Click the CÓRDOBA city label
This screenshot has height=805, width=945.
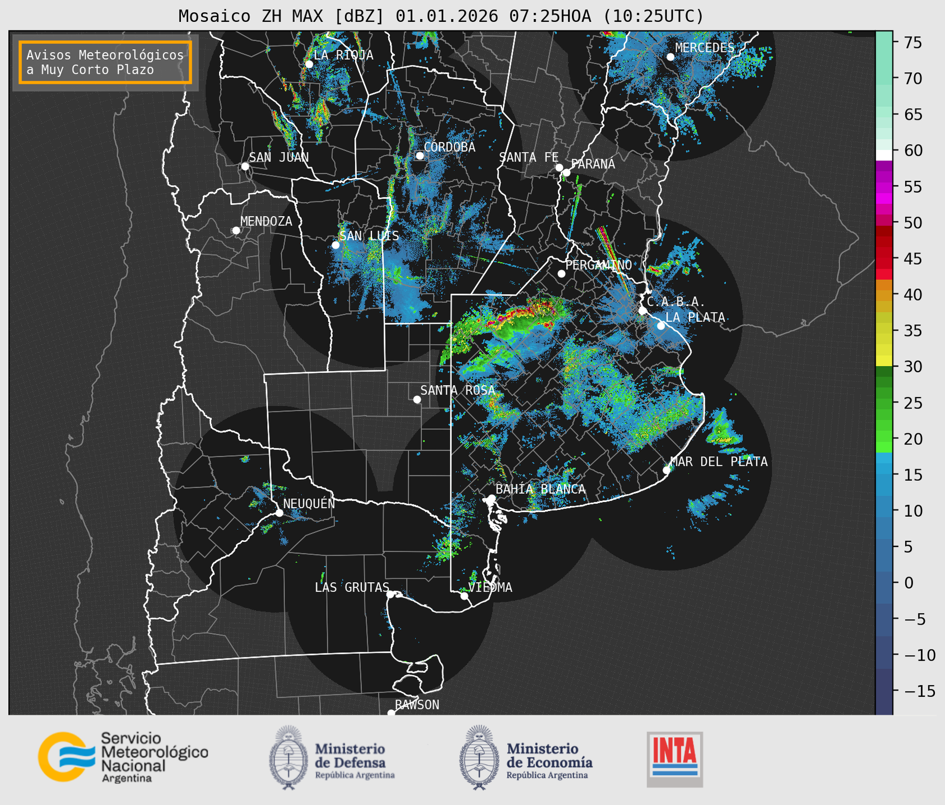pos(449,147)
